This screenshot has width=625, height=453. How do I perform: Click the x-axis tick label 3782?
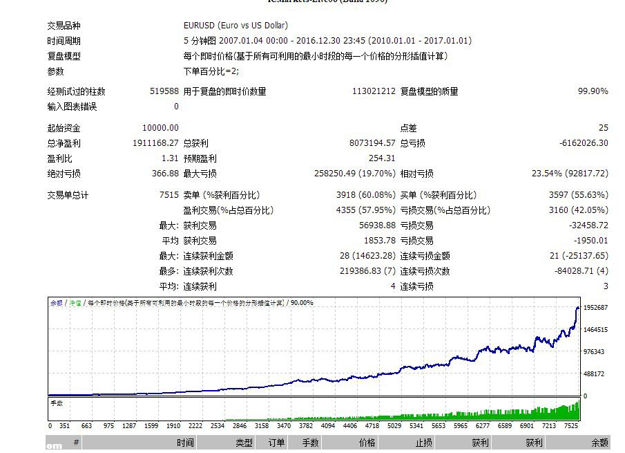point(306,426)
